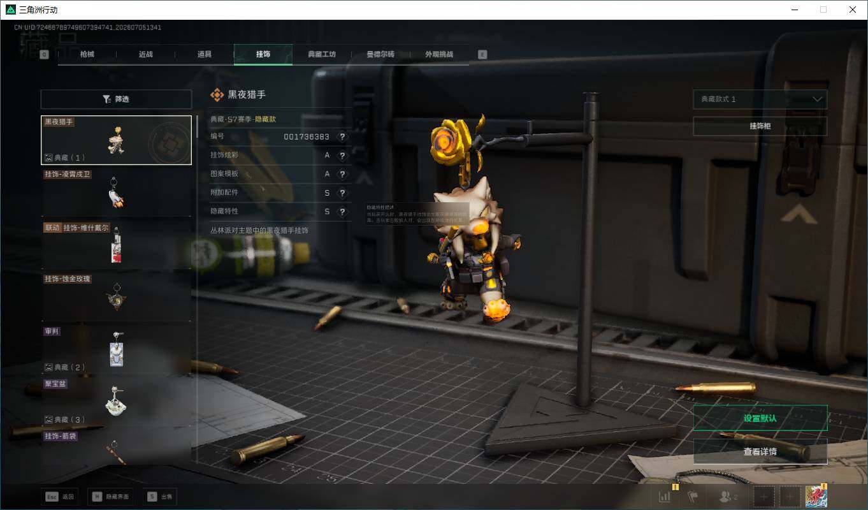Click the second empty plus team slot
The height and width of the screenshot is (510, 868).
(x=790, y=497)
